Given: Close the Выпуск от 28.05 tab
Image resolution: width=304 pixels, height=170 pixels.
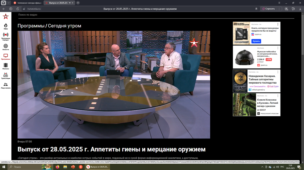Looking at the screenshot, I should pyautogui.click(x=72, y=3).
